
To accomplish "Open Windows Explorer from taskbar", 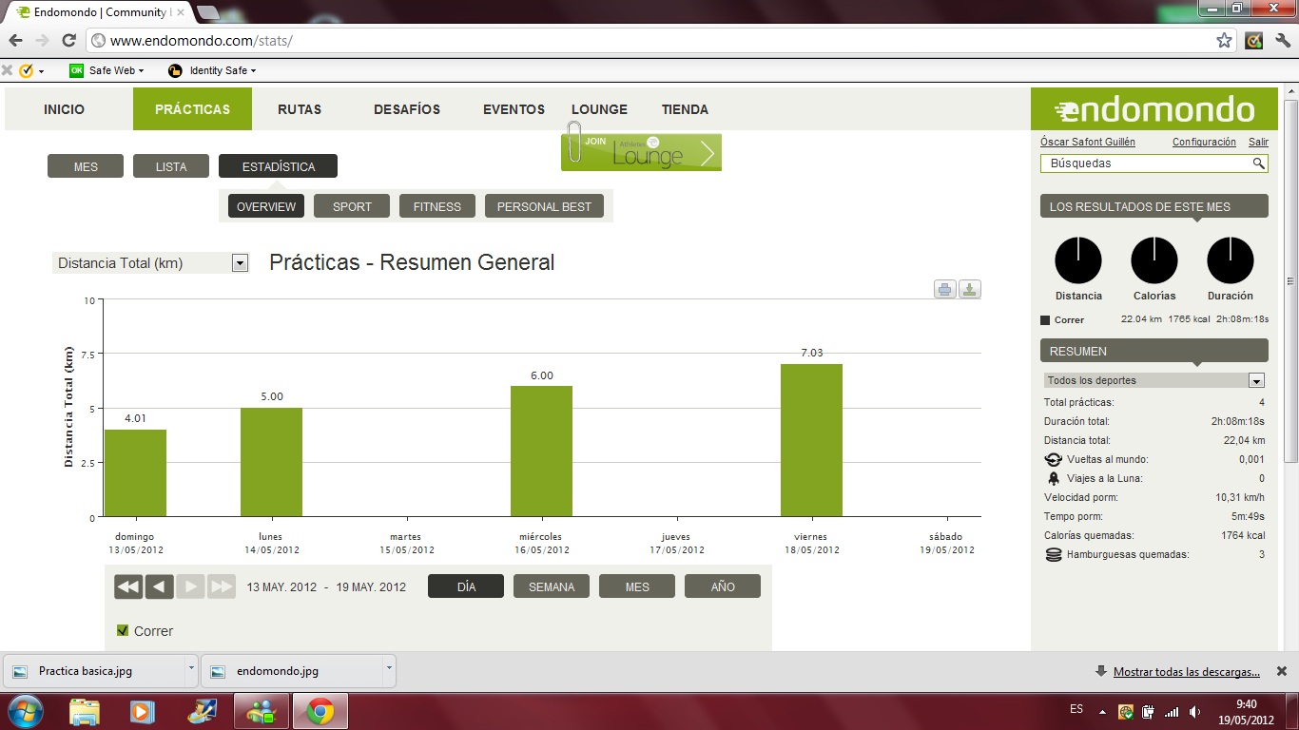I will 85,711.
